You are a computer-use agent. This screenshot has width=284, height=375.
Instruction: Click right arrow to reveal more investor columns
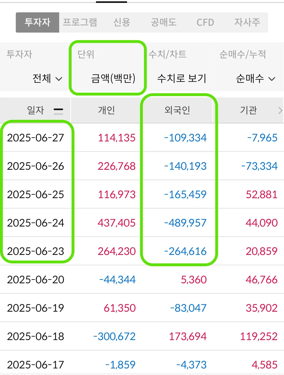tap(280, 110)
